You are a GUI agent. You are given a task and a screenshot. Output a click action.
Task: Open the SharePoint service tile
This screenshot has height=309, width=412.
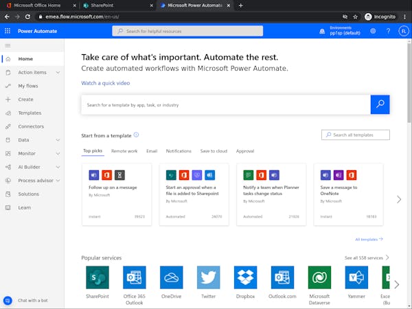click(97, 277)
